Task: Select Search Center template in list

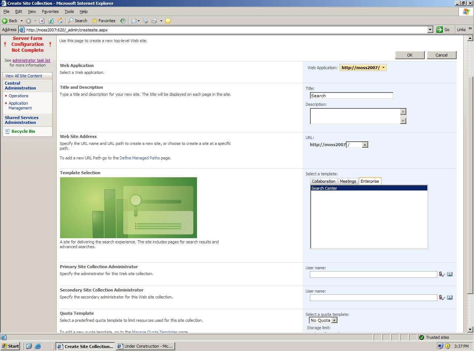Action: coord(369,188)
